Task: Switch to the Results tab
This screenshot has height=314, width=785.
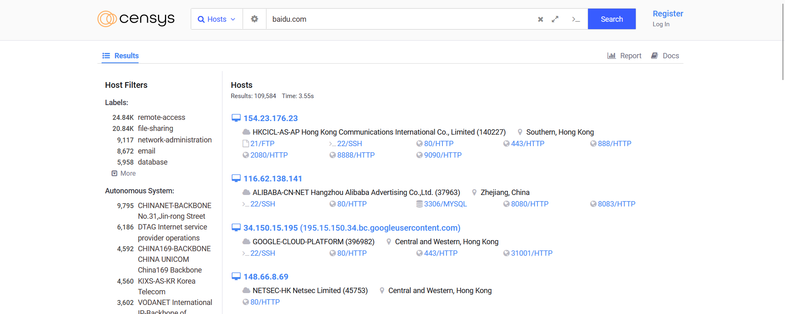Action: click(x=120, y=56)
